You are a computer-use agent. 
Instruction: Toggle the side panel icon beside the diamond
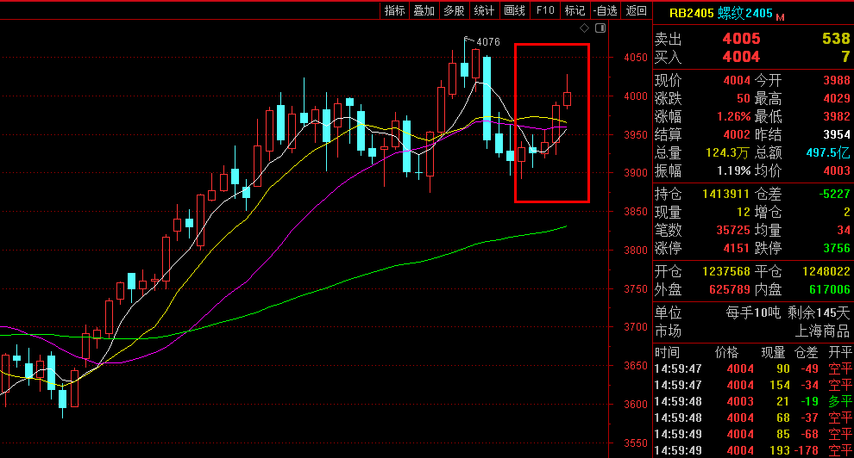tap(600, 28)
